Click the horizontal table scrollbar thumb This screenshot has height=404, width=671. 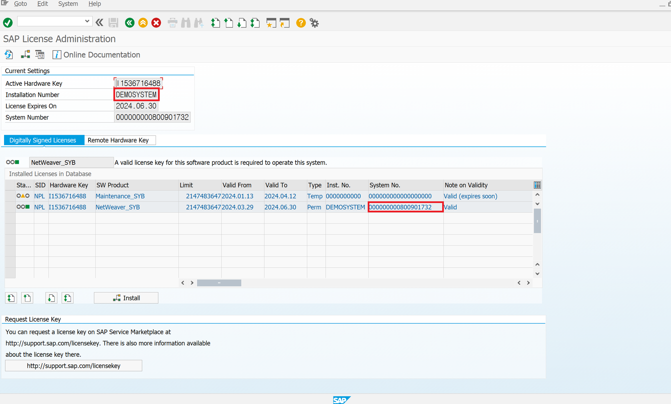(x=219, y=283)
